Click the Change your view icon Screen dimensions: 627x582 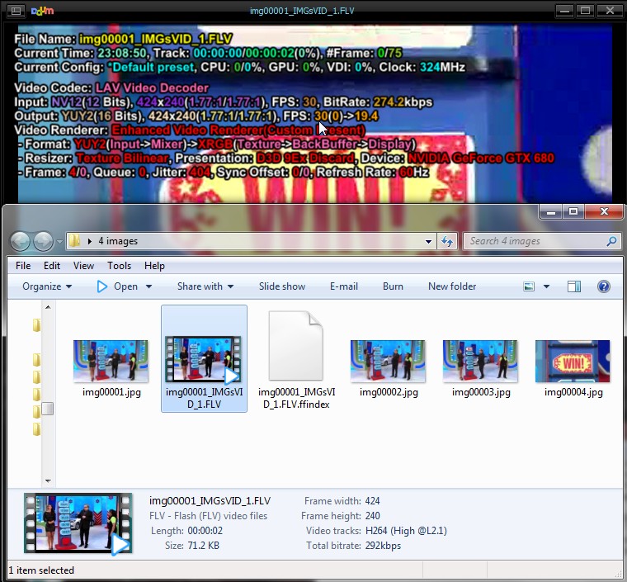tap(529, 286)
